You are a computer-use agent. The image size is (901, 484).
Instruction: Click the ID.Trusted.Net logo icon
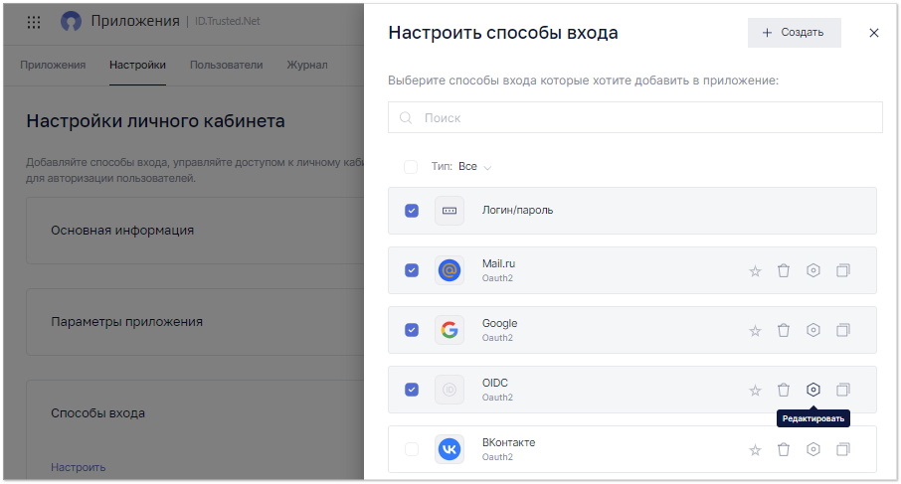pos(71,21)
